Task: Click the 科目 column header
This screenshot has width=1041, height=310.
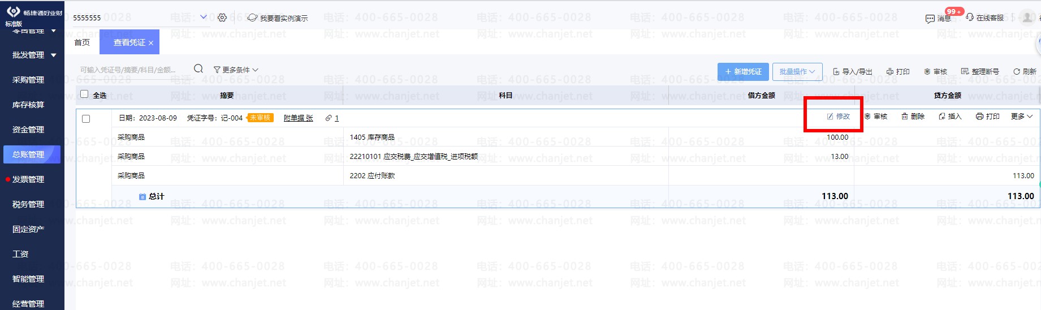Action: click(x=506, y=96)
